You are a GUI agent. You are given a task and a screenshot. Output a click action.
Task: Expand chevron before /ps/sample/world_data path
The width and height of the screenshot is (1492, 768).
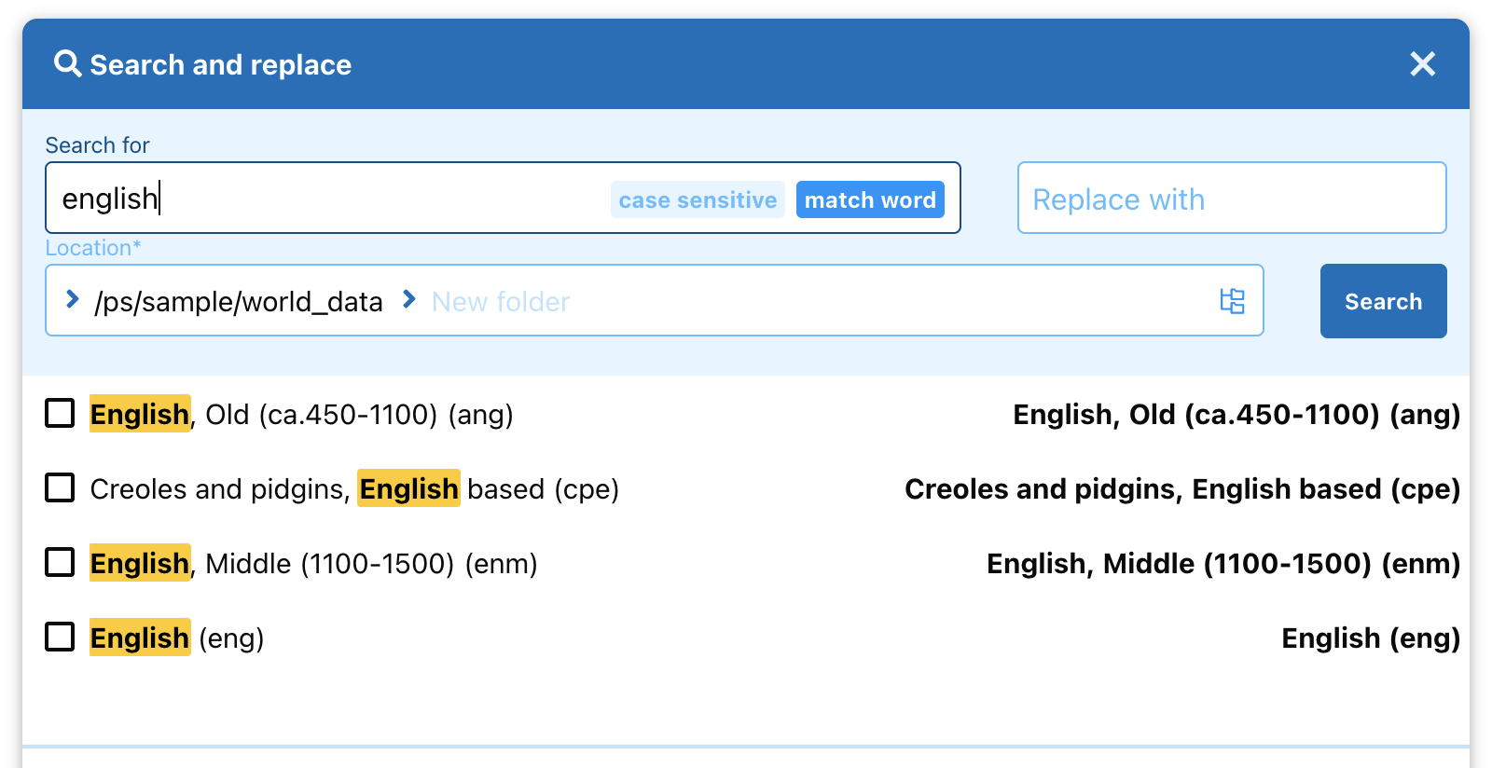pyautogui.click(x=72, y=299)
